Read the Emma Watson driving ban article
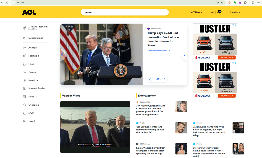 (151, 151)
